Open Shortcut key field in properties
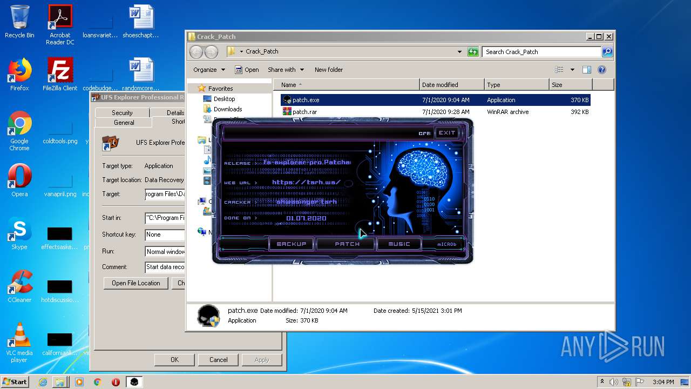 [x=165, y=235]
